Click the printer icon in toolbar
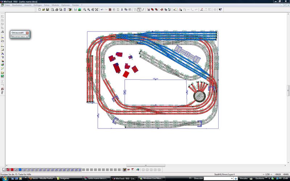The height and width of the screenshot is (181, 290). pyautogui.click(x=57, y=10)
